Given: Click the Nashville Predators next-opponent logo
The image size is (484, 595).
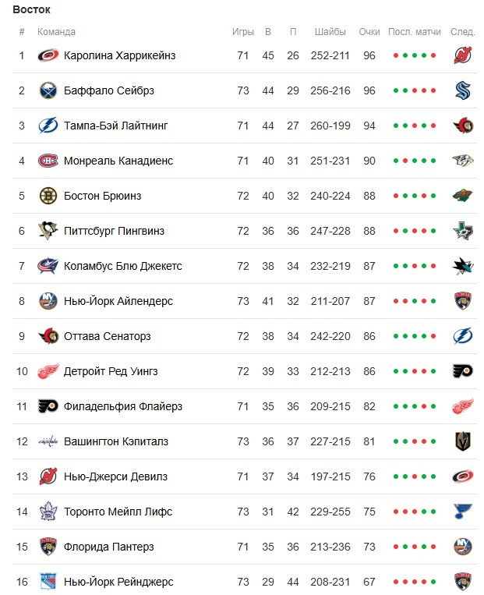Looking at the screenshot, I should coord(463,161).
